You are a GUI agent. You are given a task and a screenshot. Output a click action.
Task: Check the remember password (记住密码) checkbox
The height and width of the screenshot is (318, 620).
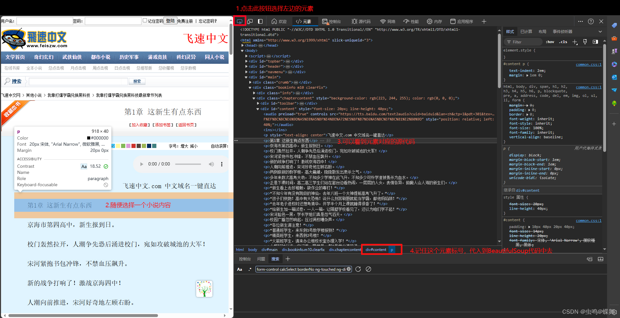pyautogui.click(x=145, y=20)
